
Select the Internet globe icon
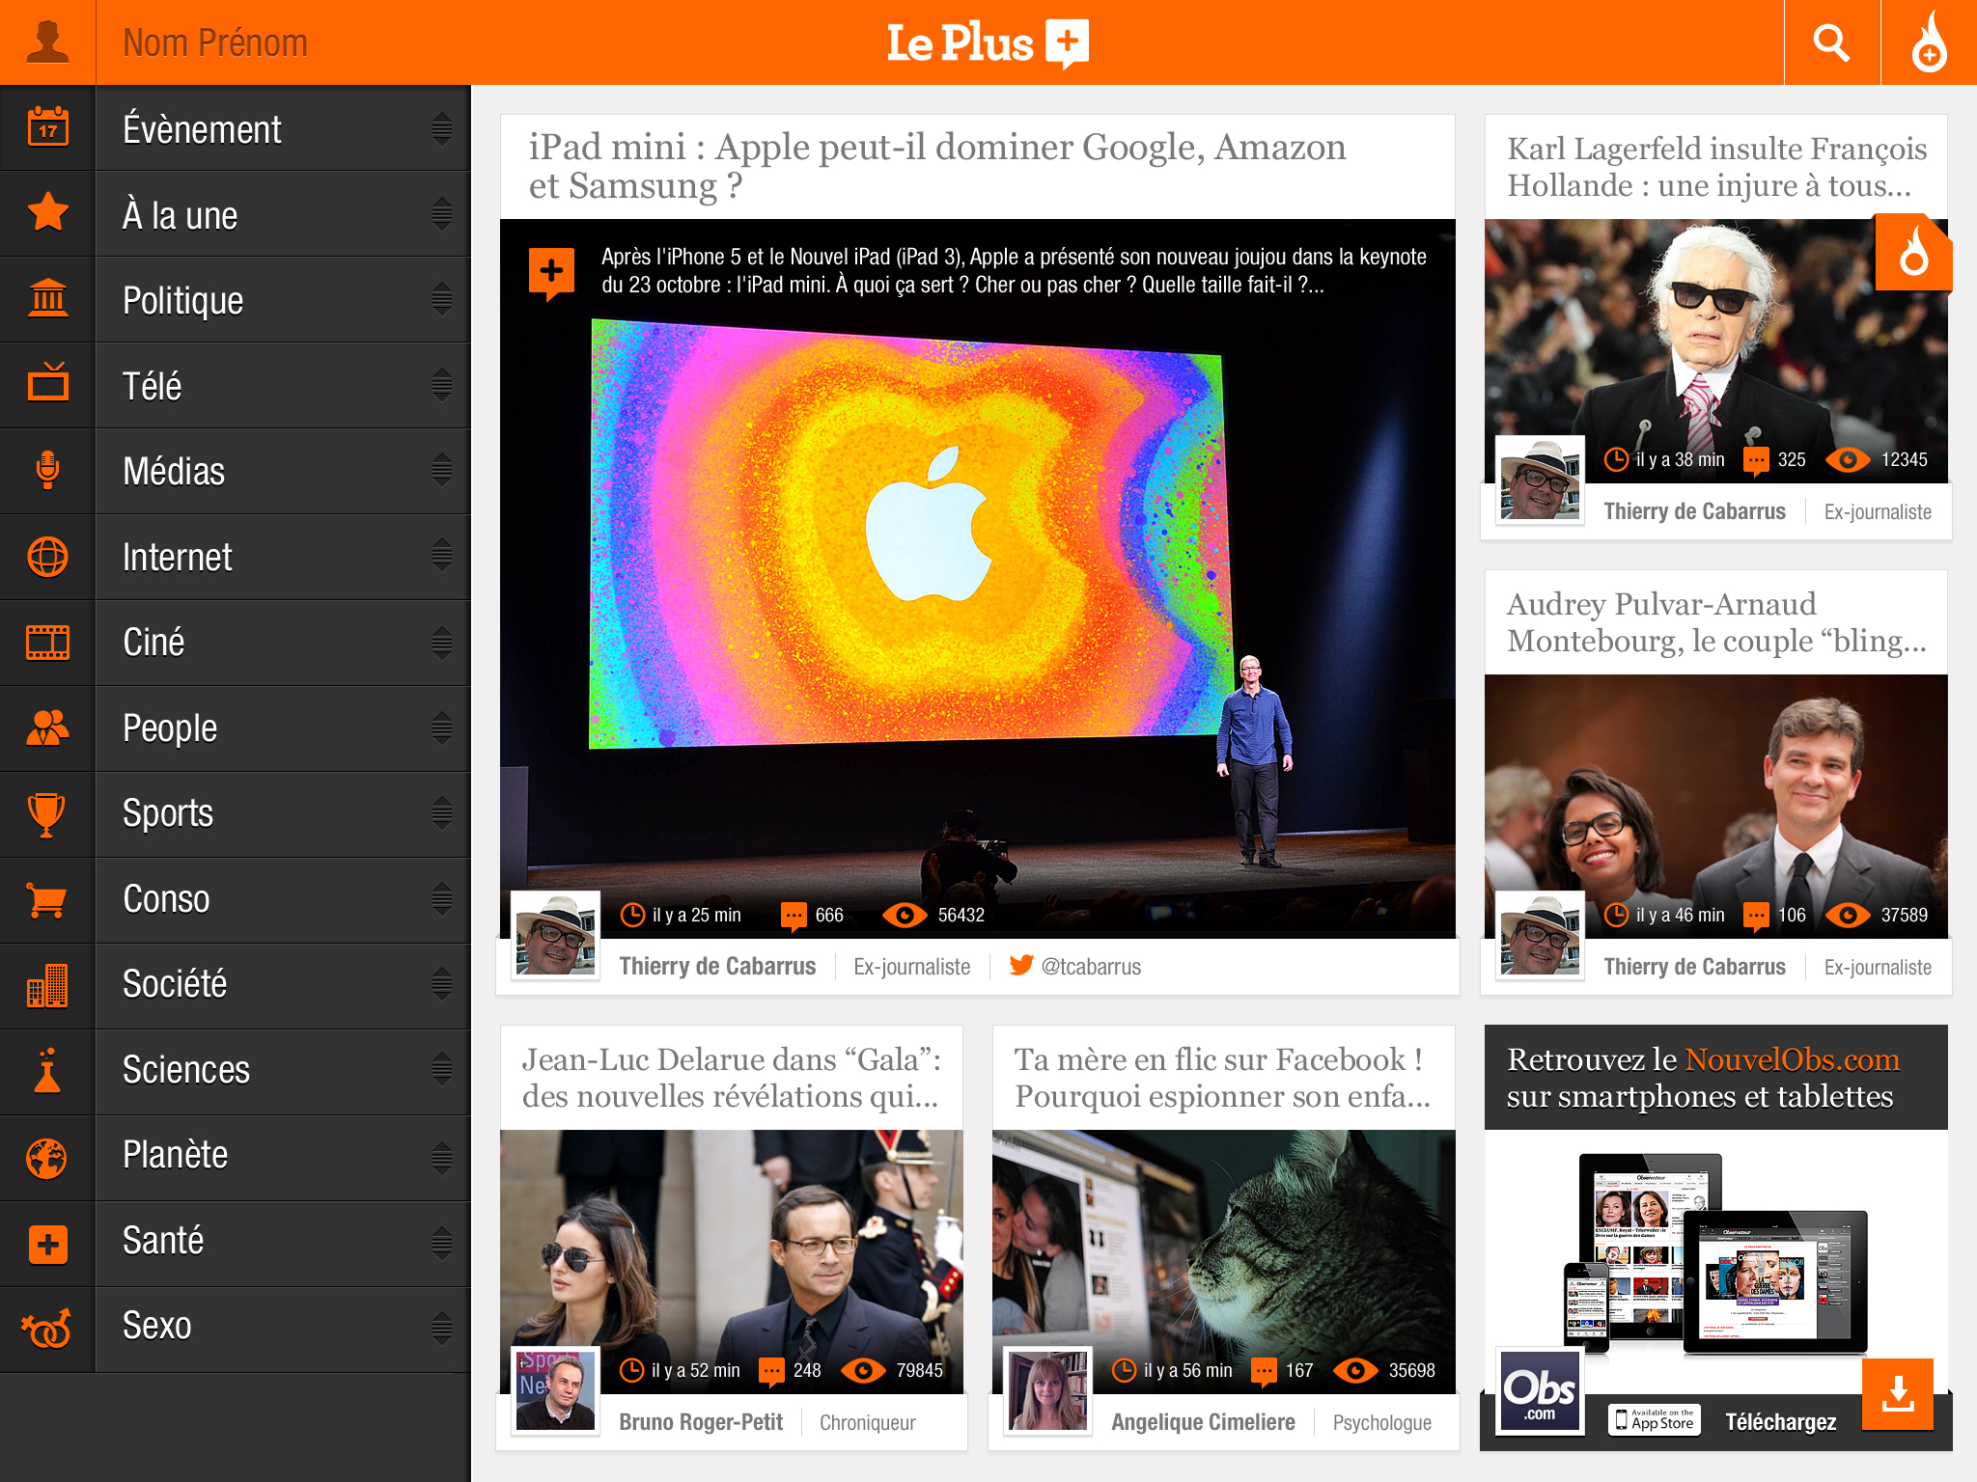47,557
